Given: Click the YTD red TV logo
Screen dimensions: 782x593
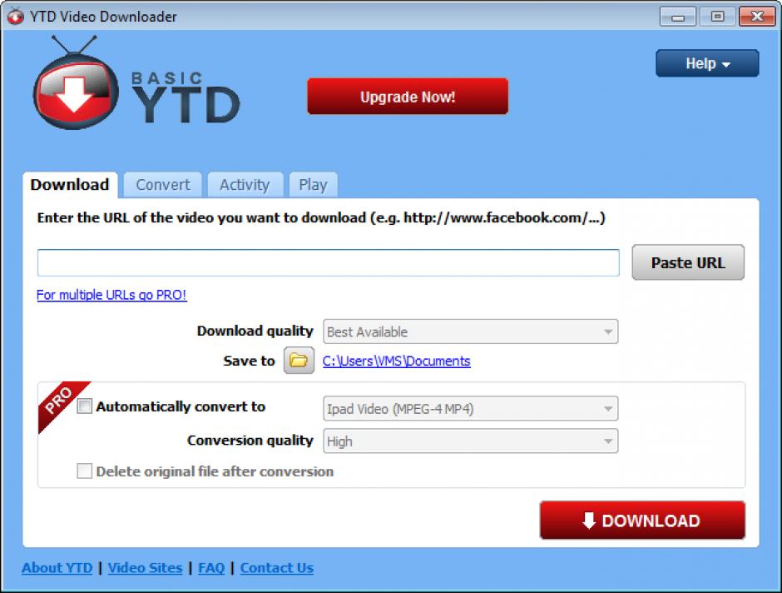Looking at the screenshot, I should click(76, 83).
